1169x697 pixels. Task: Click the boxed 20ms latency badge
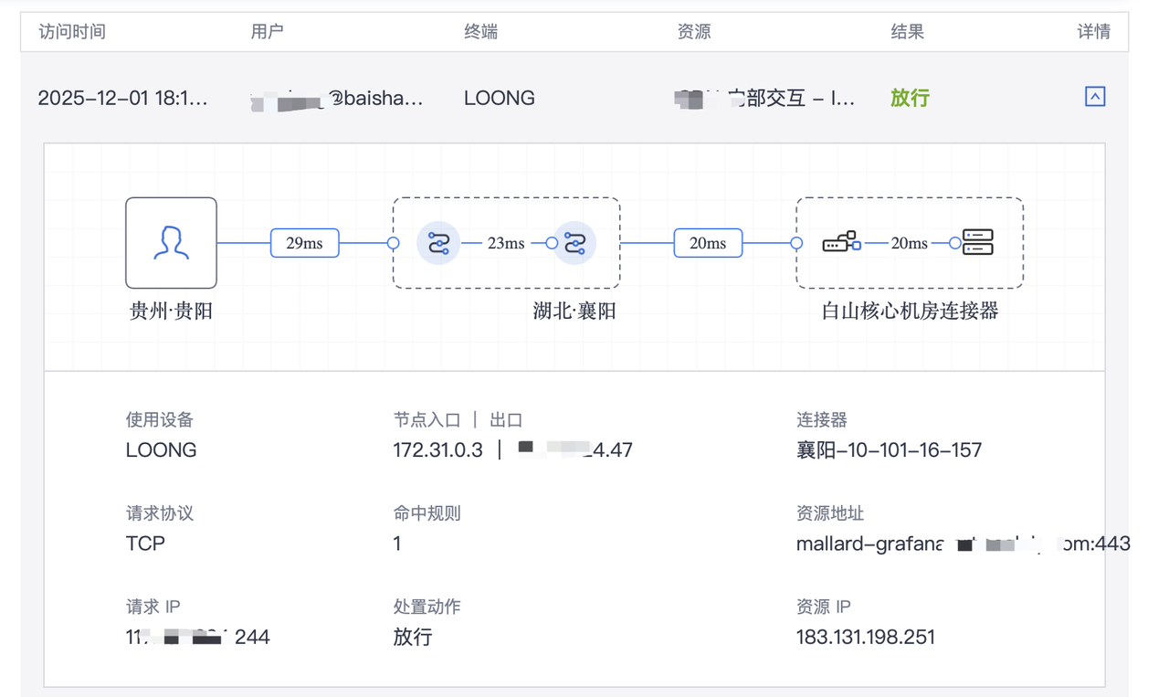pos(708,243)
